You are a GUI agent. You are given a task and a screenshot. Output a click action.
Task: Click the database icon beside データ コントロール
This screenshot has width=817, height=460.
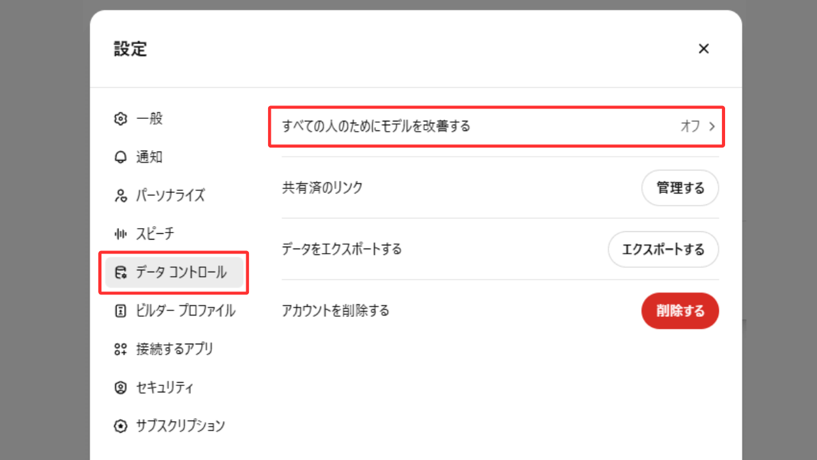(120, 272)
